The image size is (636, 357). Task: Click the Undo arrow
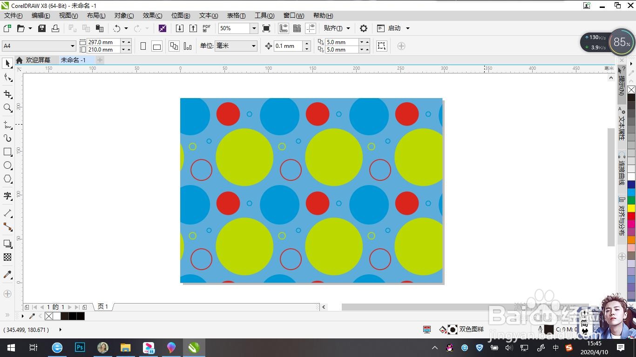(x=116, y=28)
